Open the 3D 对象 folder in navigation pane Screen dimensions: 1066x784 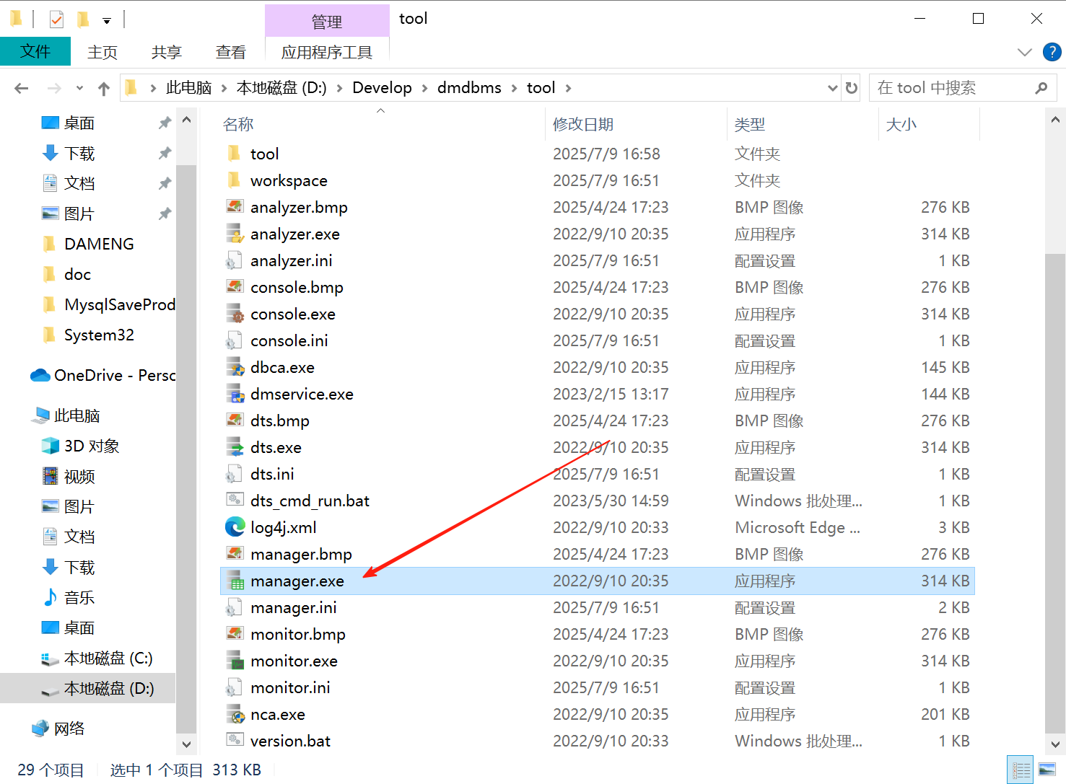pos(92,446)
